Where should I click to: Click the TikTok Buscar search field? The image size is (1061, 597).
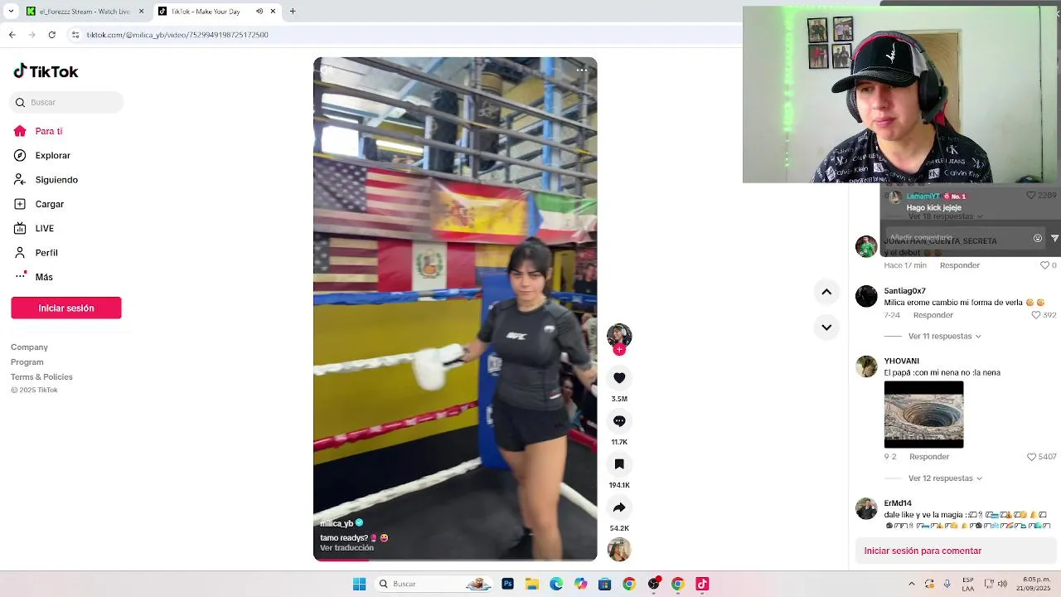click(66, 103)
